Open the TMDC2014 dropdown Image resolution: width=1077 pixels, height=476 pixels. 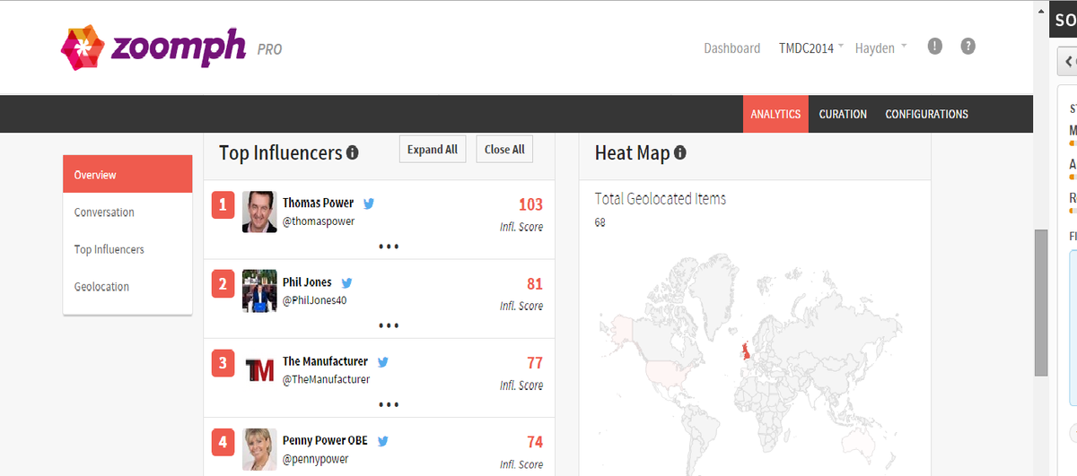(x=811, y=48)
